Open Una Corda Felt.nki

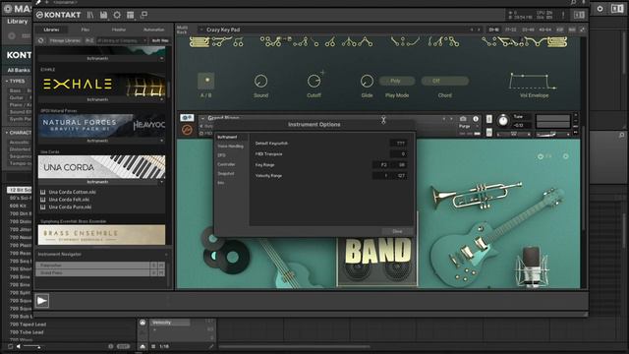(69, 200)
